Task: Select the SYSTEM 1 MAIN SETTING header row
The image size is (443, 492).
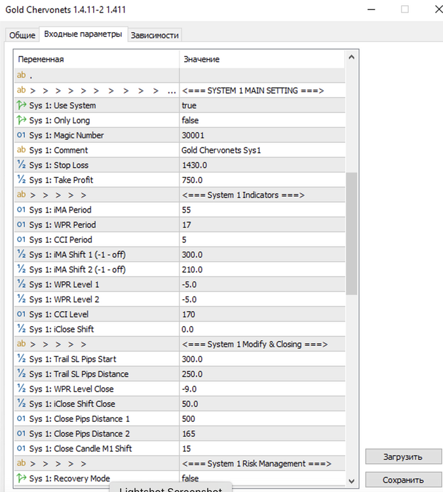Action: coord(180,91)
